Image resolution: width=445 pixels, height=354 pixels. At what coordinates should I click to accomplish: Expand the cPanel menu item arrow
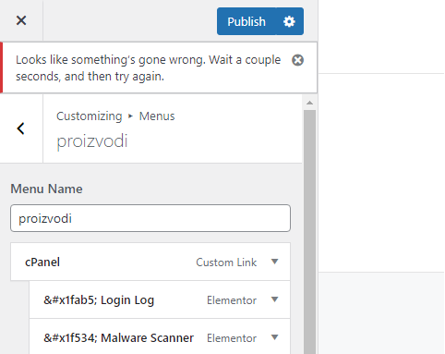point(275,262)
